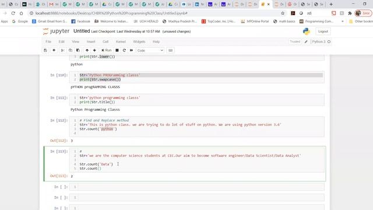Click the pencil edit-mode icon near Trusted
Screen dimensions: 373x210
coord(306,41)
